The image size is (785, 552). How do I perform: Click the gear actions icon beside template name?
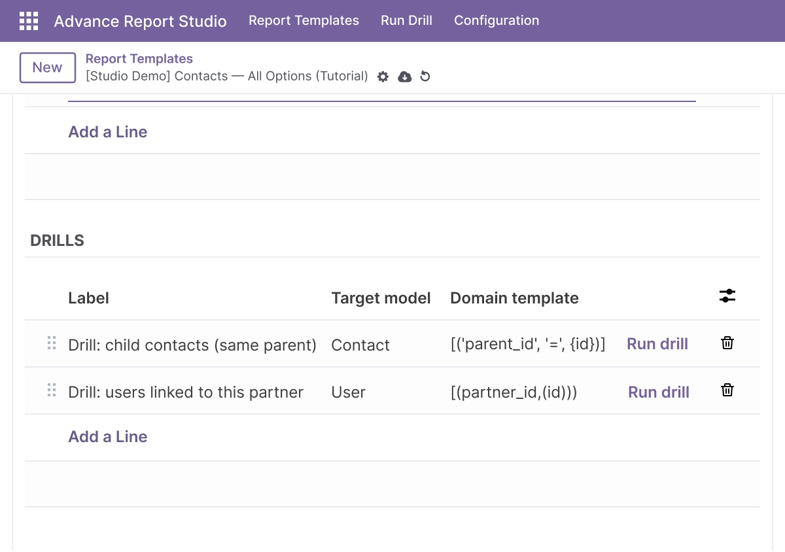click(383, 77)
